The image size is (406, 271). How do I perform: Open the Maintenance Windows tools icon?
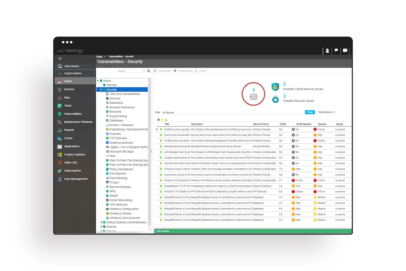pyautogui.click(x=60, y=122)
